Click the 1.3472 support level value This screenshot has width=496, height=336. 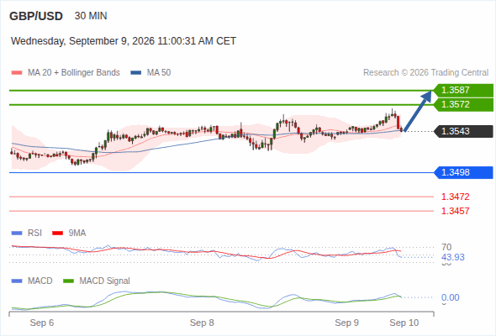coord(455,197)
